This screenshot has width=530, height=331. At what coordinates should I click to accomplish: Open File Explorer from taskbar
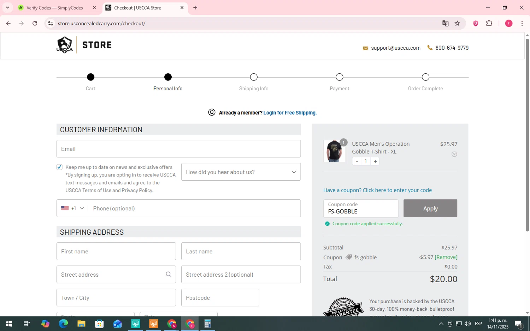click(x=81, y=324)
